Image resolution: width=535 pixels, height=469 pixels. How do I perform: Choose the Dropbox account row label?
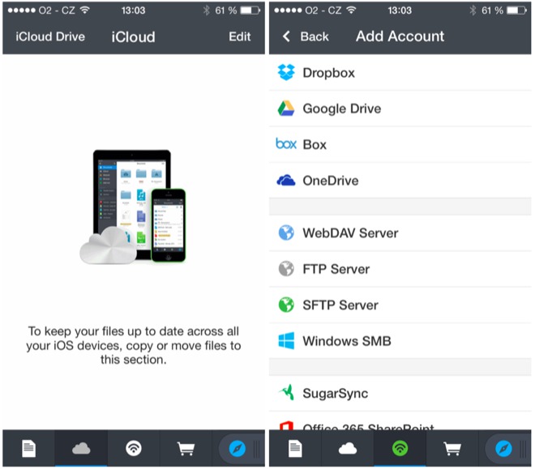pyautogui.click(x=328, y=73)
